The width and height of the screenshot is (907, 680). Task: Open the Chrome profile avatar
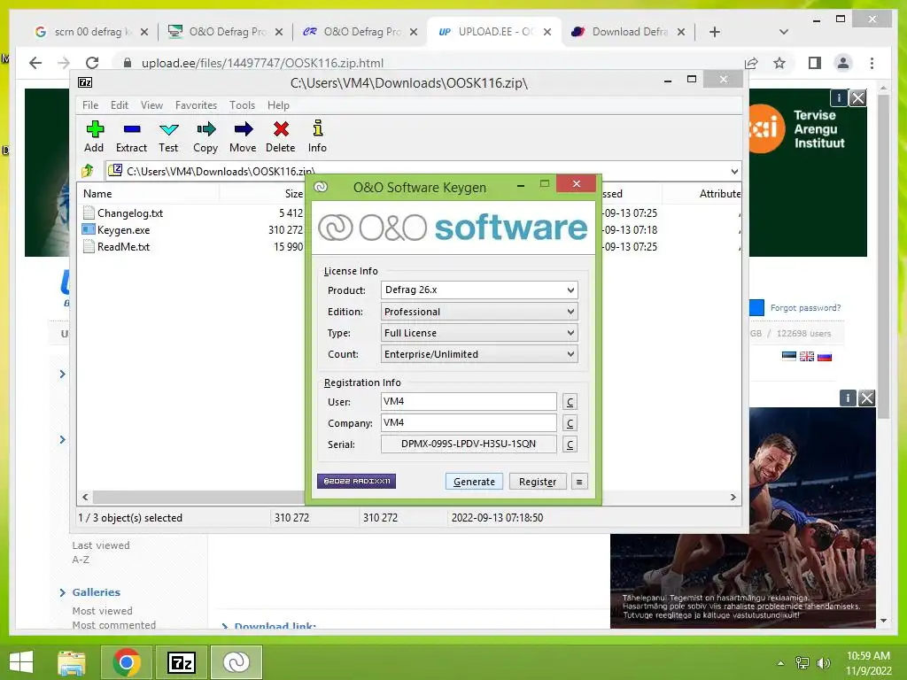click(843, 63)
